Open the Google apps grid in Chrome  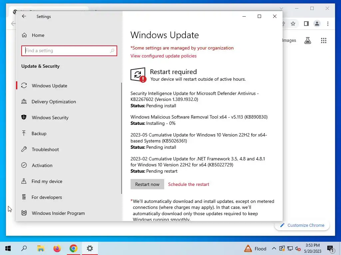324,40
